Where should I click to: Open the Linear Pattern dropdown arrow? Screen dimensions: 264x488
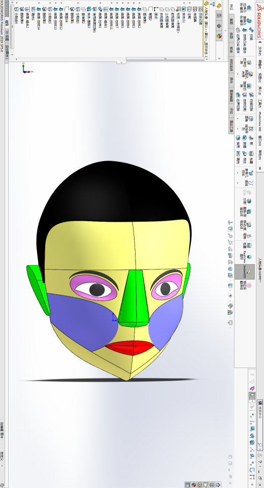coord(237,129)
